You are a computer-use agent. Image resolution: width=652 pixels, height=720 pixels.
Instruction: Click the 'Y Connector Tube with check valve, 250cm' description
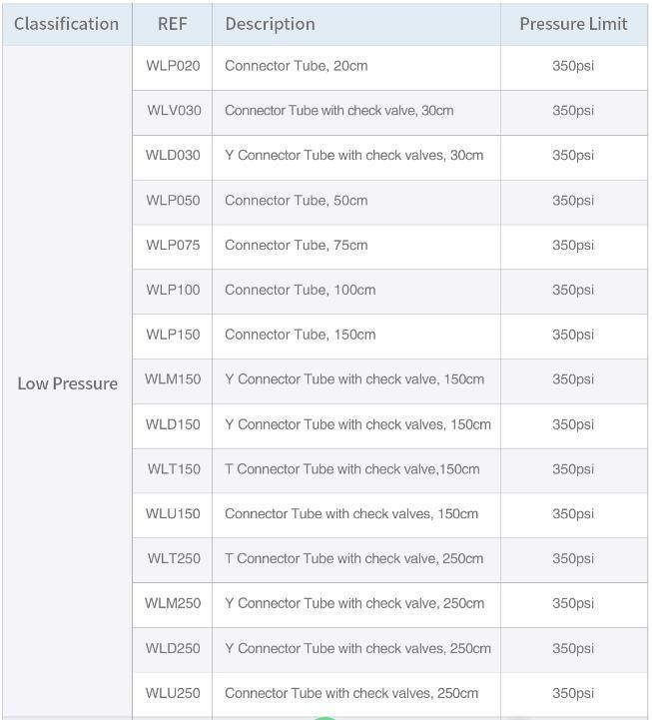[354, 603]
